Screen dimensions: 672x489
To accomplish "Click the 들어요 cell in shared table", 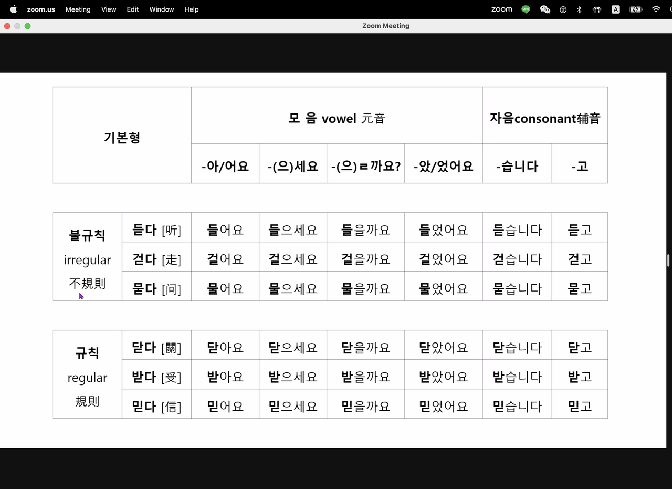I will pyautogui.click(x=225, y=230).
